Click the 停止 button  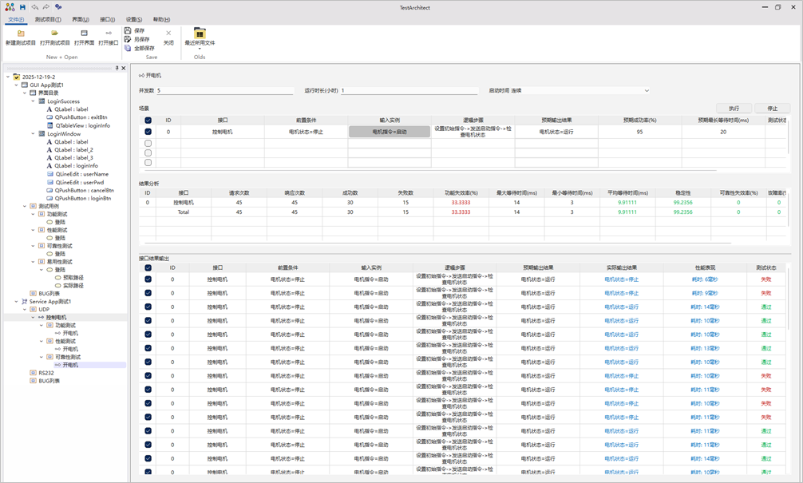coord(772,109)
